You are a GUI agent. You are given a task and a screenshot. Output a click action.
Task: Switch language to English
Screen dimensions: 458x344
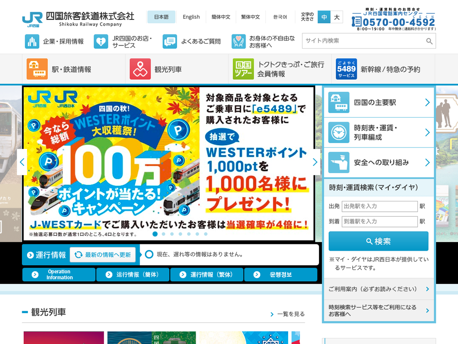[x=191, y=17]
